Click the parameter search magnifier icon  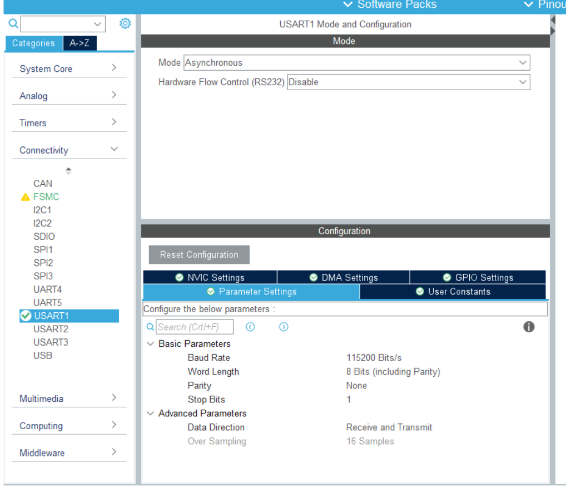(x=150, y=327)
